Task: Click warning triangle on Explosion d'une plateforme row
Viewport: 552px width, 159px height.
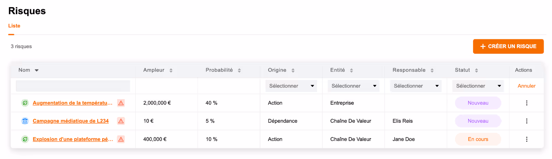Action: coord(121,139)
